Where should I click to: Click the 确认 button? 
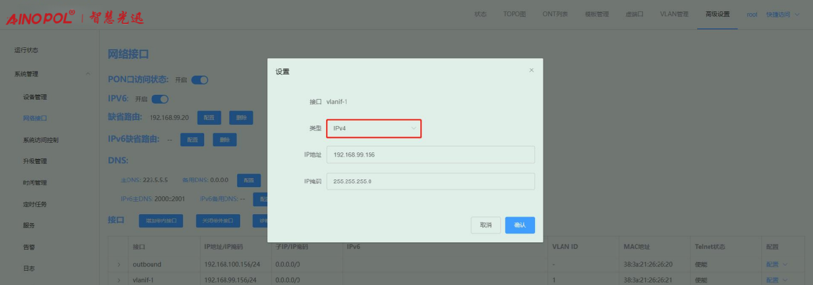tap(519, 225)
